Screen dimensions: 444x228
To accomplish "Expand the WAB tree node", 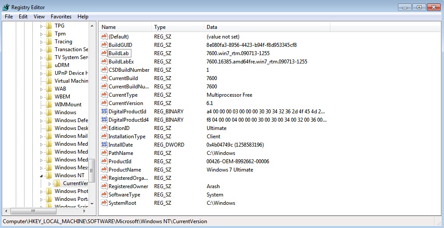I will (41, 89).
